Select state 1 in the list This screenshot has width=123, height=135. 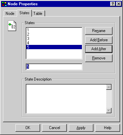pos(54,30)
